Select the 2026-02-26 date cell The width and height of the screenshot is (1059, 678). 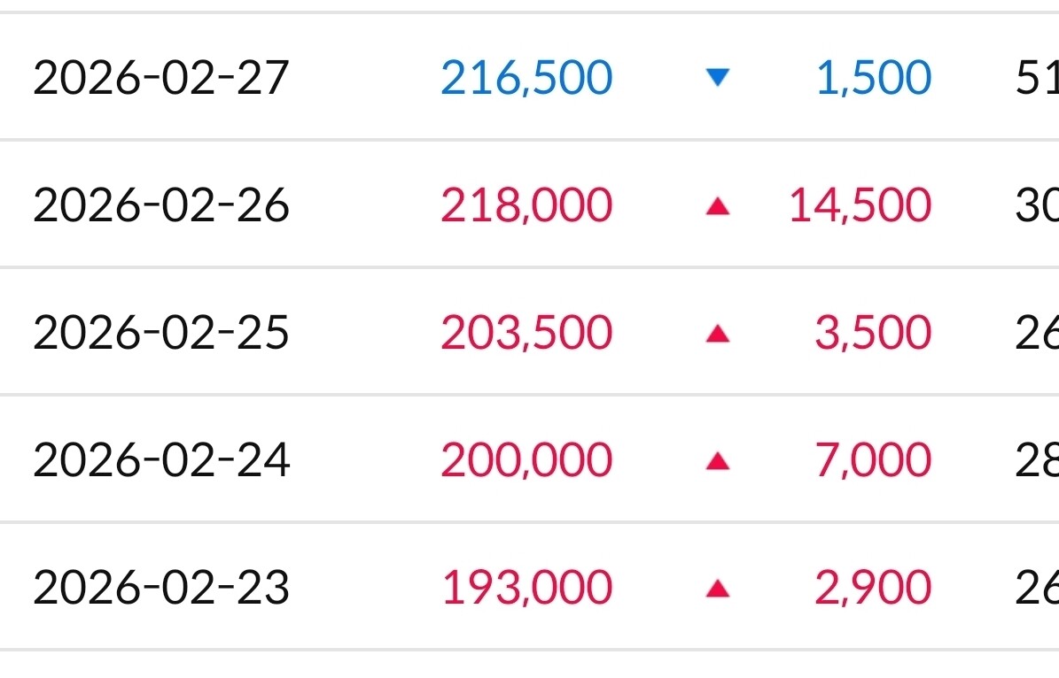click(x=161, y=205)
